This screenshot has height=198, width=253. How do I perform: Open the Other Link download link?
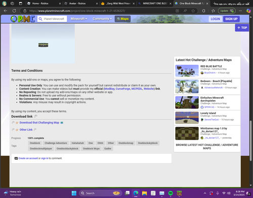pos(26,130)
